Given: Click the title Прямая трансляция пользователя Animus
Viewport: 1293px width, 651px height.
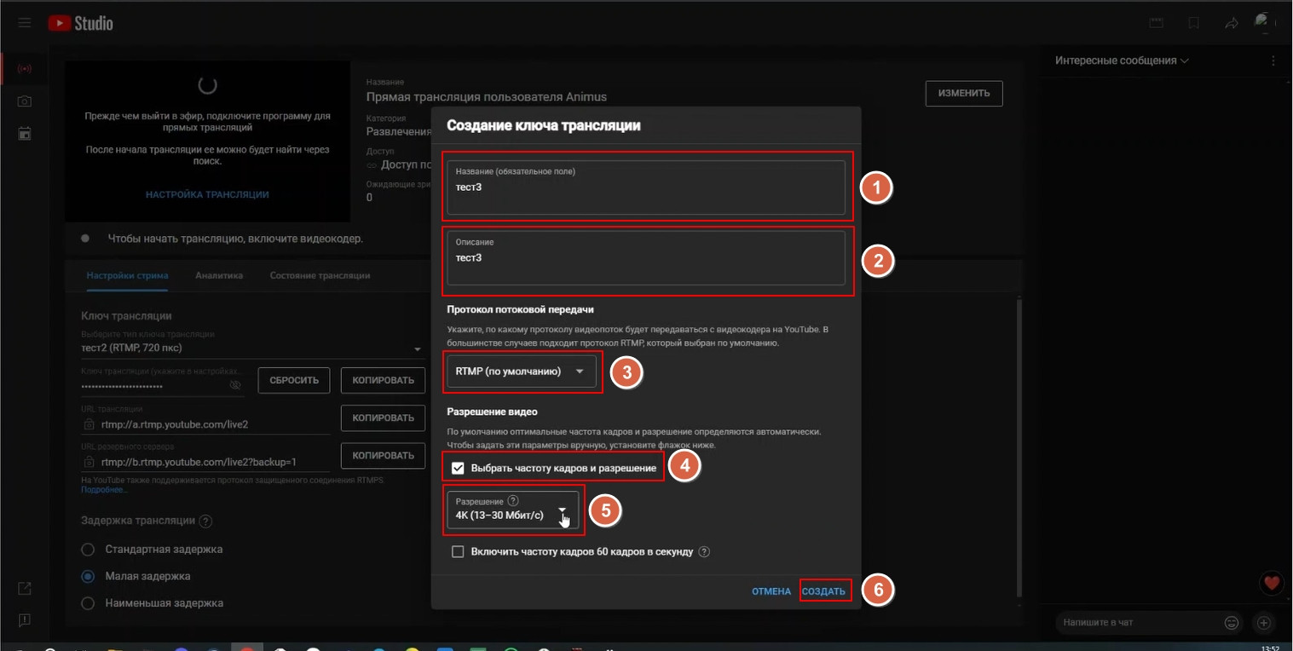Looking at the screenshot, I should (487, 97).
